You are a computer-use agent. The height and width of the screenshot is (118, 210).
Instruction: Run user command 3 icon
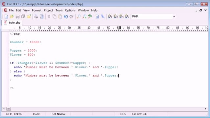[x=121, y=17]
